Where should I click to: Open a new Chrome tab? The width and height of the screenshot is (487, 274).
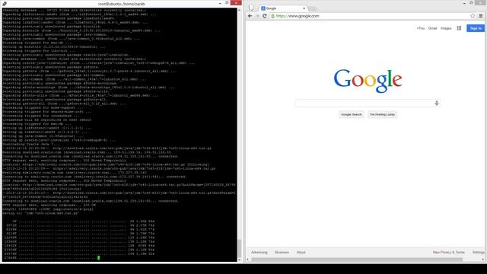click(x=312, y=8)
